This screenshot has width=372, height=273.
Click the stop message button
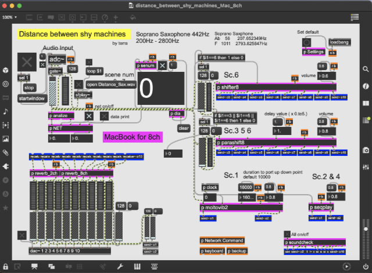tap(30, 89)
